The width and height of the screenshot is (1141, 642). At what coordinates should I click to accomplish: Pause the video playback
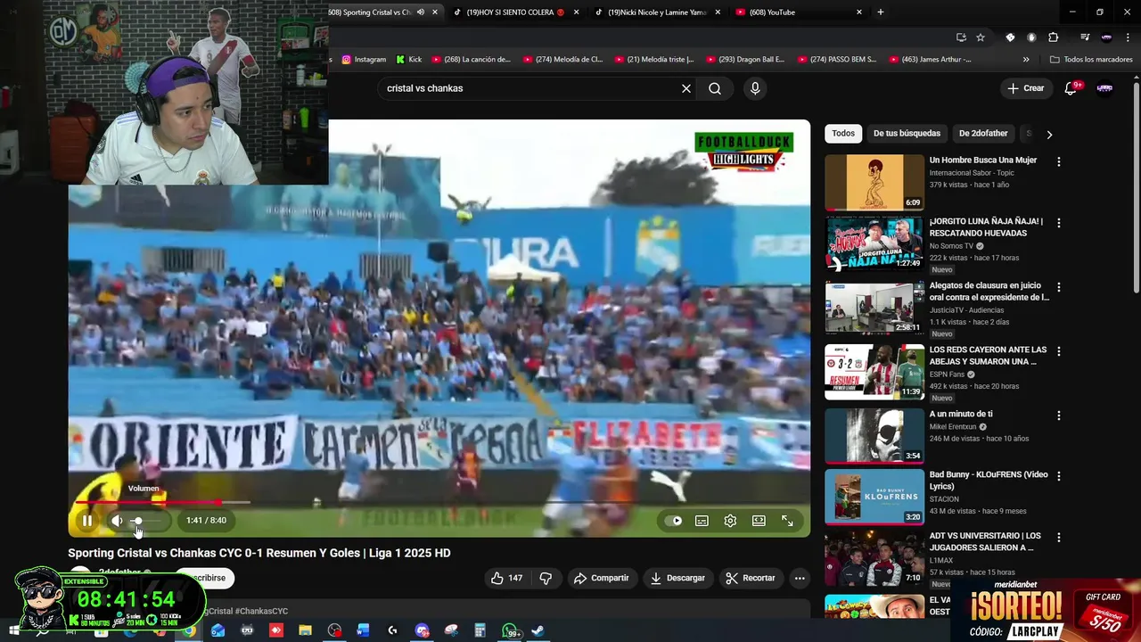(x=87, y=521)
